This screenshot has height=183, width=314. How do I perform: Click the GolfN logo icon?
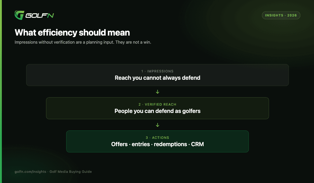point(19,15)
